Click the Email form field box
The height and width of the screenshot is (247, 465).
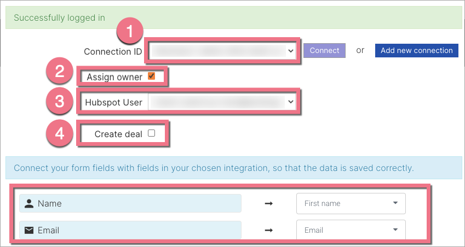click(130, 230)
